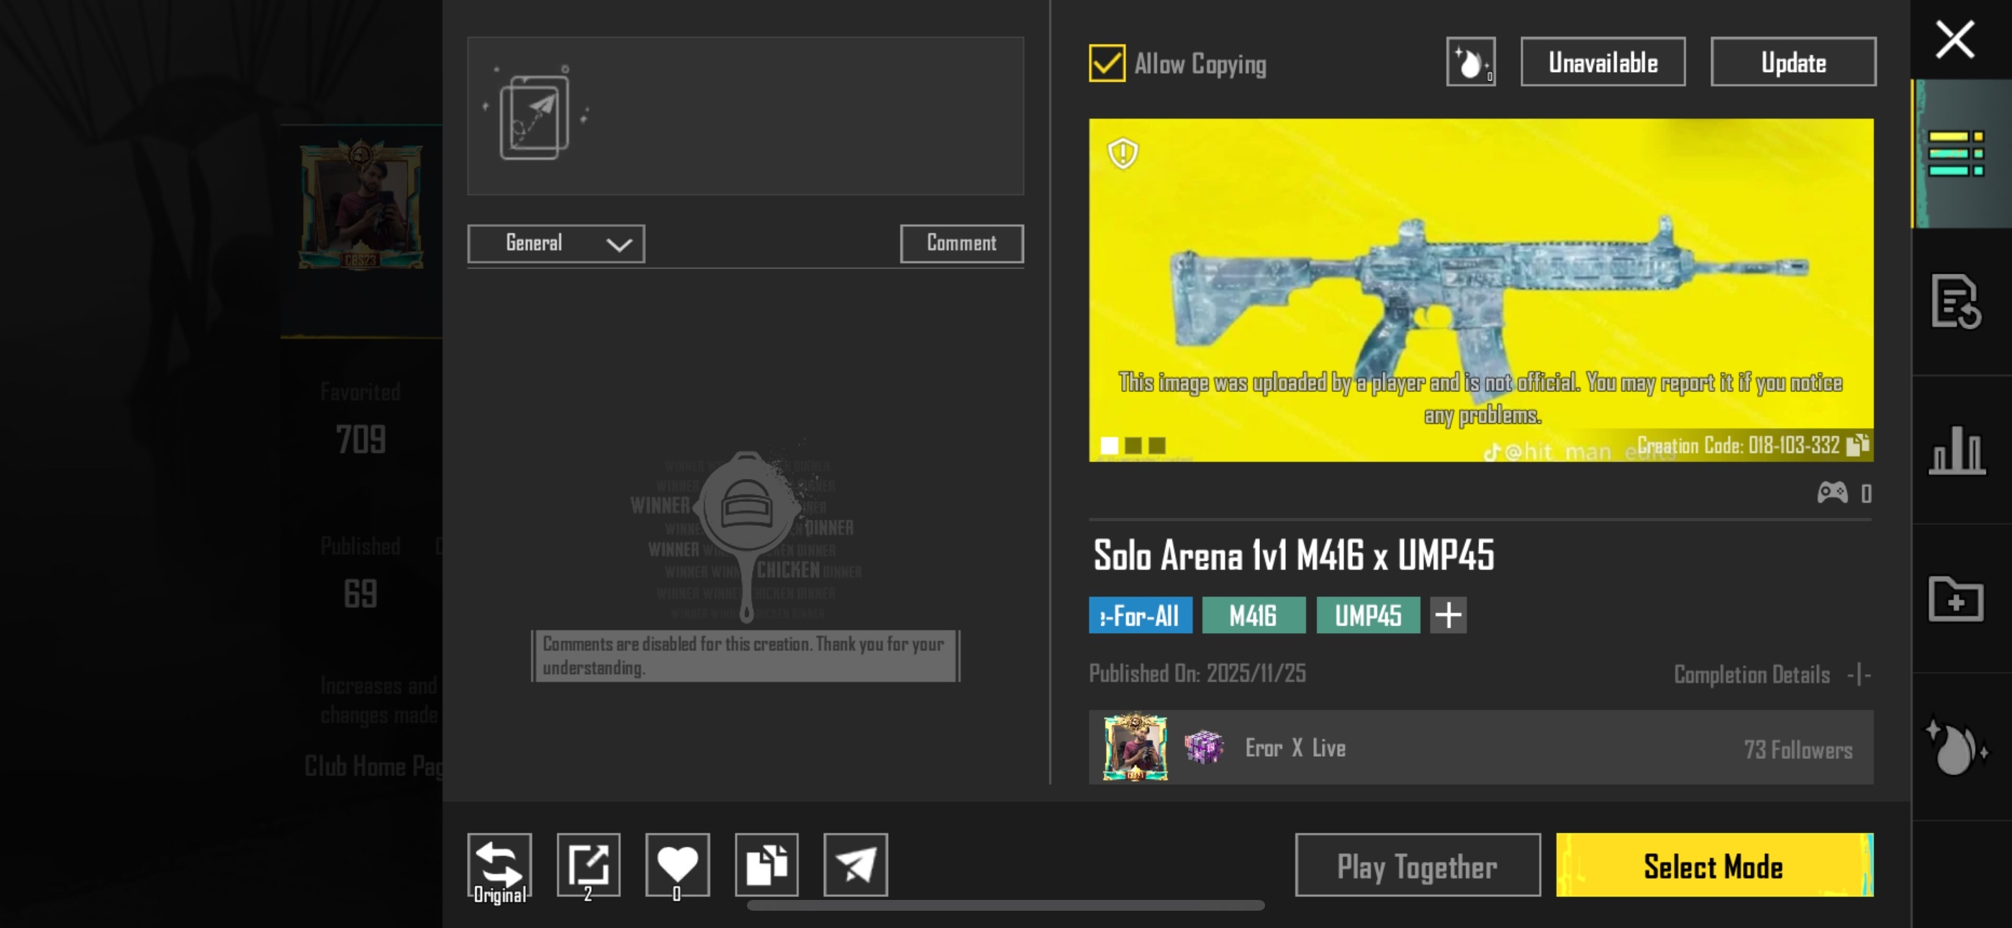Image resolution: width=2012 pixels, height=928 pixels.
Task: Click the report shield icon on image
Action: pos(1123,153)
